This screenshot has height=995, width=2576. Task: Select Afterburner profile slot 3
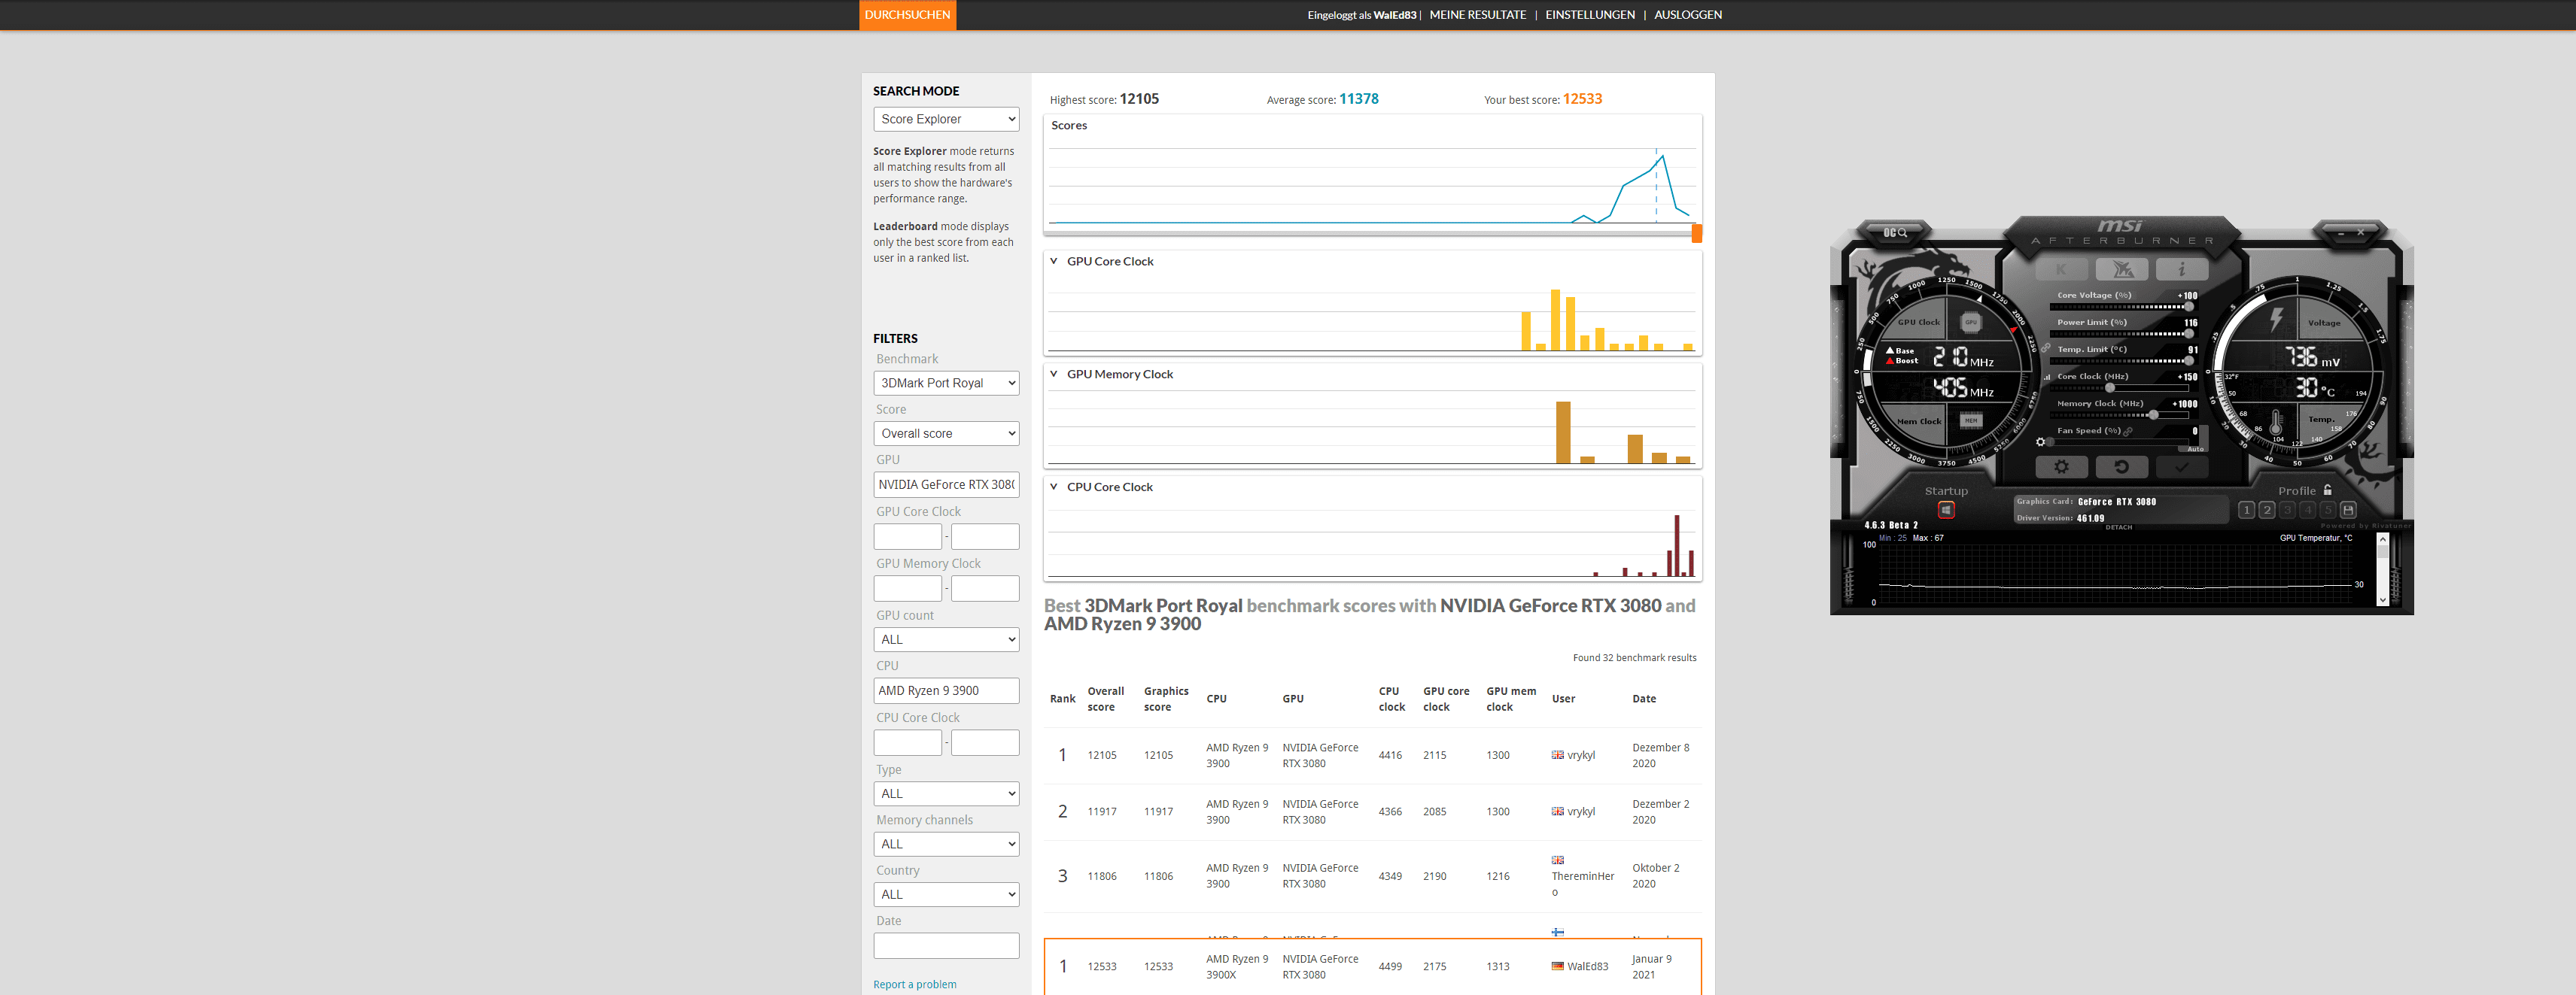coord(2287,509)
